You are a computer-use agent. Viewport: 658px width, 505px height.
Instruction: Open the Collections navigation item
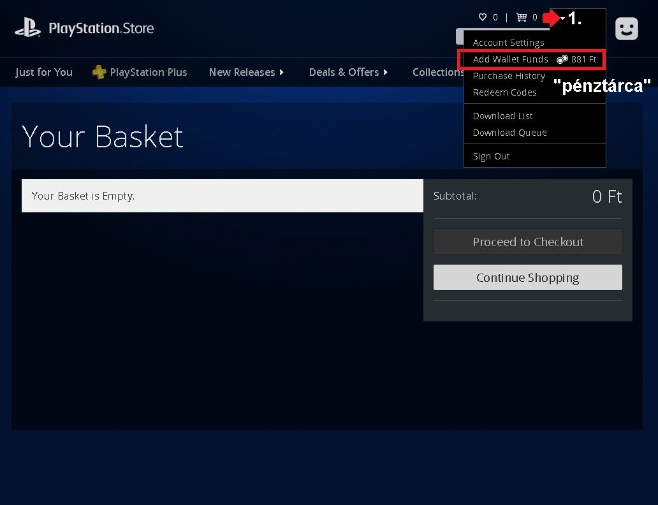[x=437, y=72]
